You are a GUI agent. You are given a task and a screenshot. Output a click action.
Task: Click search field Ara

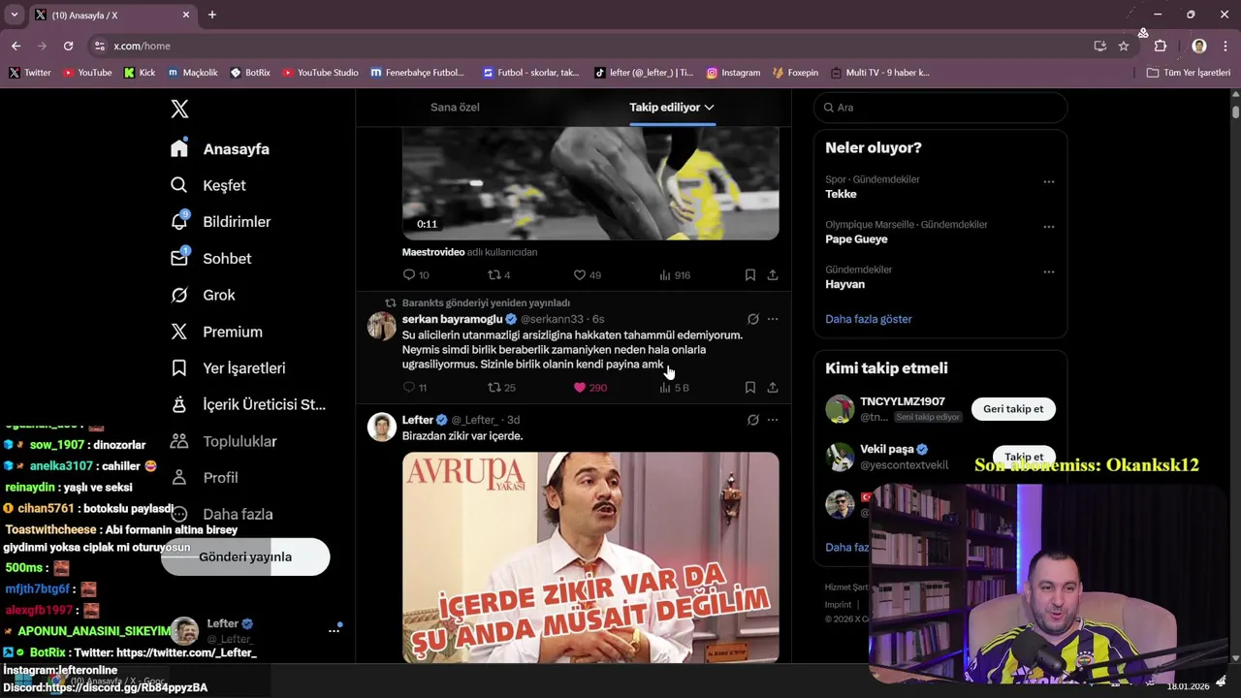[940, 108]
